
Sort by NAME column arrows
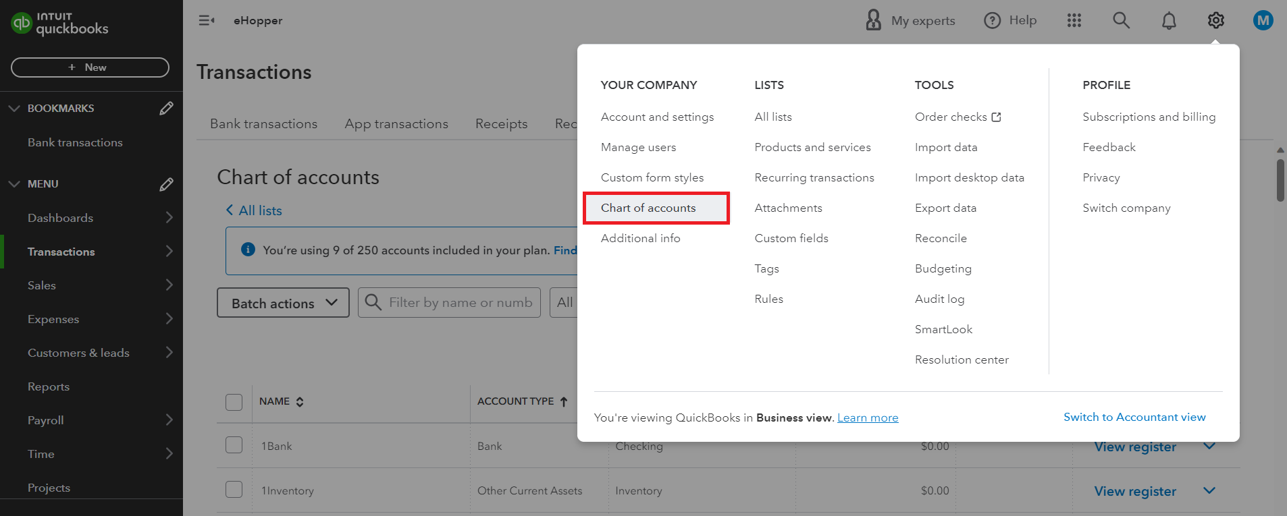(x=300, y=401)
